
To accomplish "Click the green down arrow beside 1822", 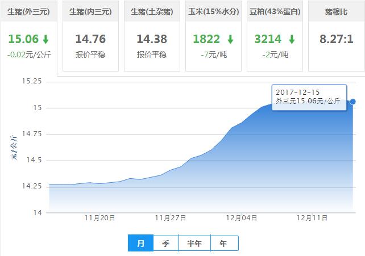I will [x=230, y=39].
